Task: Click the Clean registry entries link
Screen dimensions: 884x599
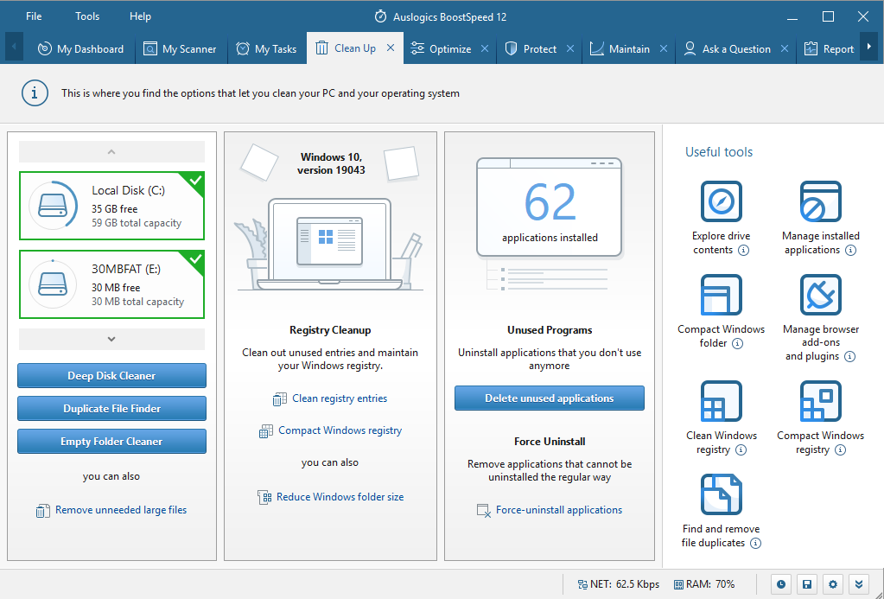Action: (339, 398)
